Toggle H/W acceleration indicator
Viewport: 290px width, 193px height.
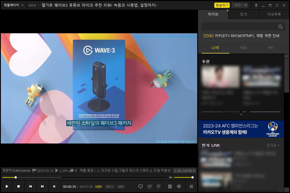(x=98, y=187)
